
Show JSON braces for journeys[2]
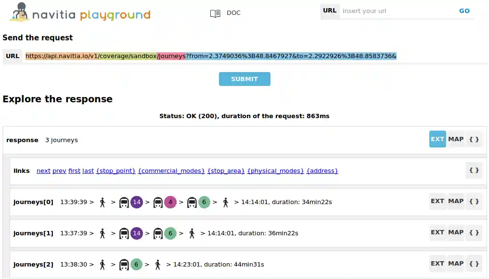point(474,264)
